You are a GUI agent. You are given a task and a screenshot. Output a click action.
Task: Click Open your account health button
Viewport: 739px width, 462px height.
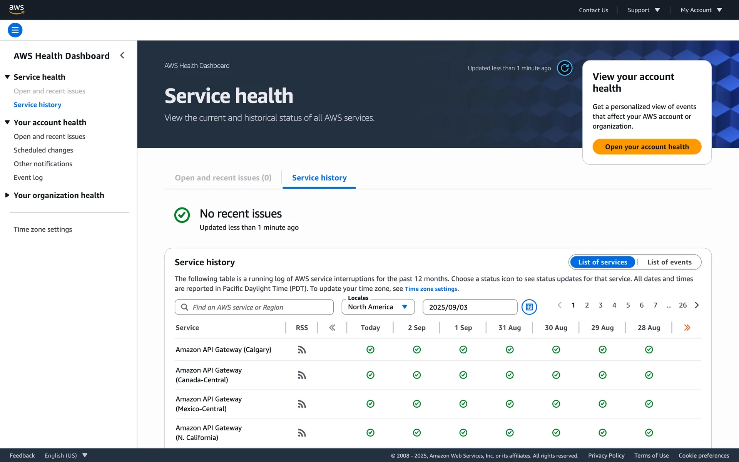(x=647, y=147)
